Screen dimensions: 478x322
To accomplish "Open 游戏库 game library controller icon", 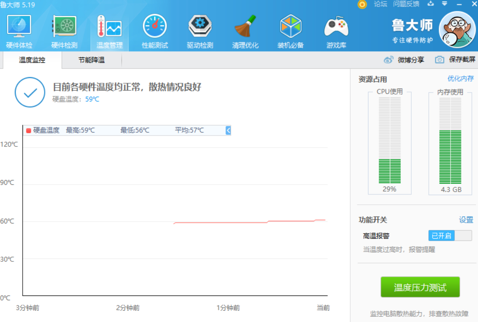I will 336,32.
